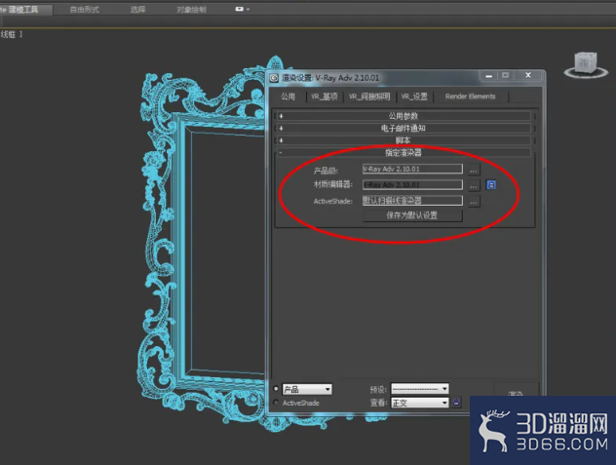The width and height of the screenshot is (616, 465).
Task: Open the ribbon display options dropdown icon
Action: tap(242, 9)
